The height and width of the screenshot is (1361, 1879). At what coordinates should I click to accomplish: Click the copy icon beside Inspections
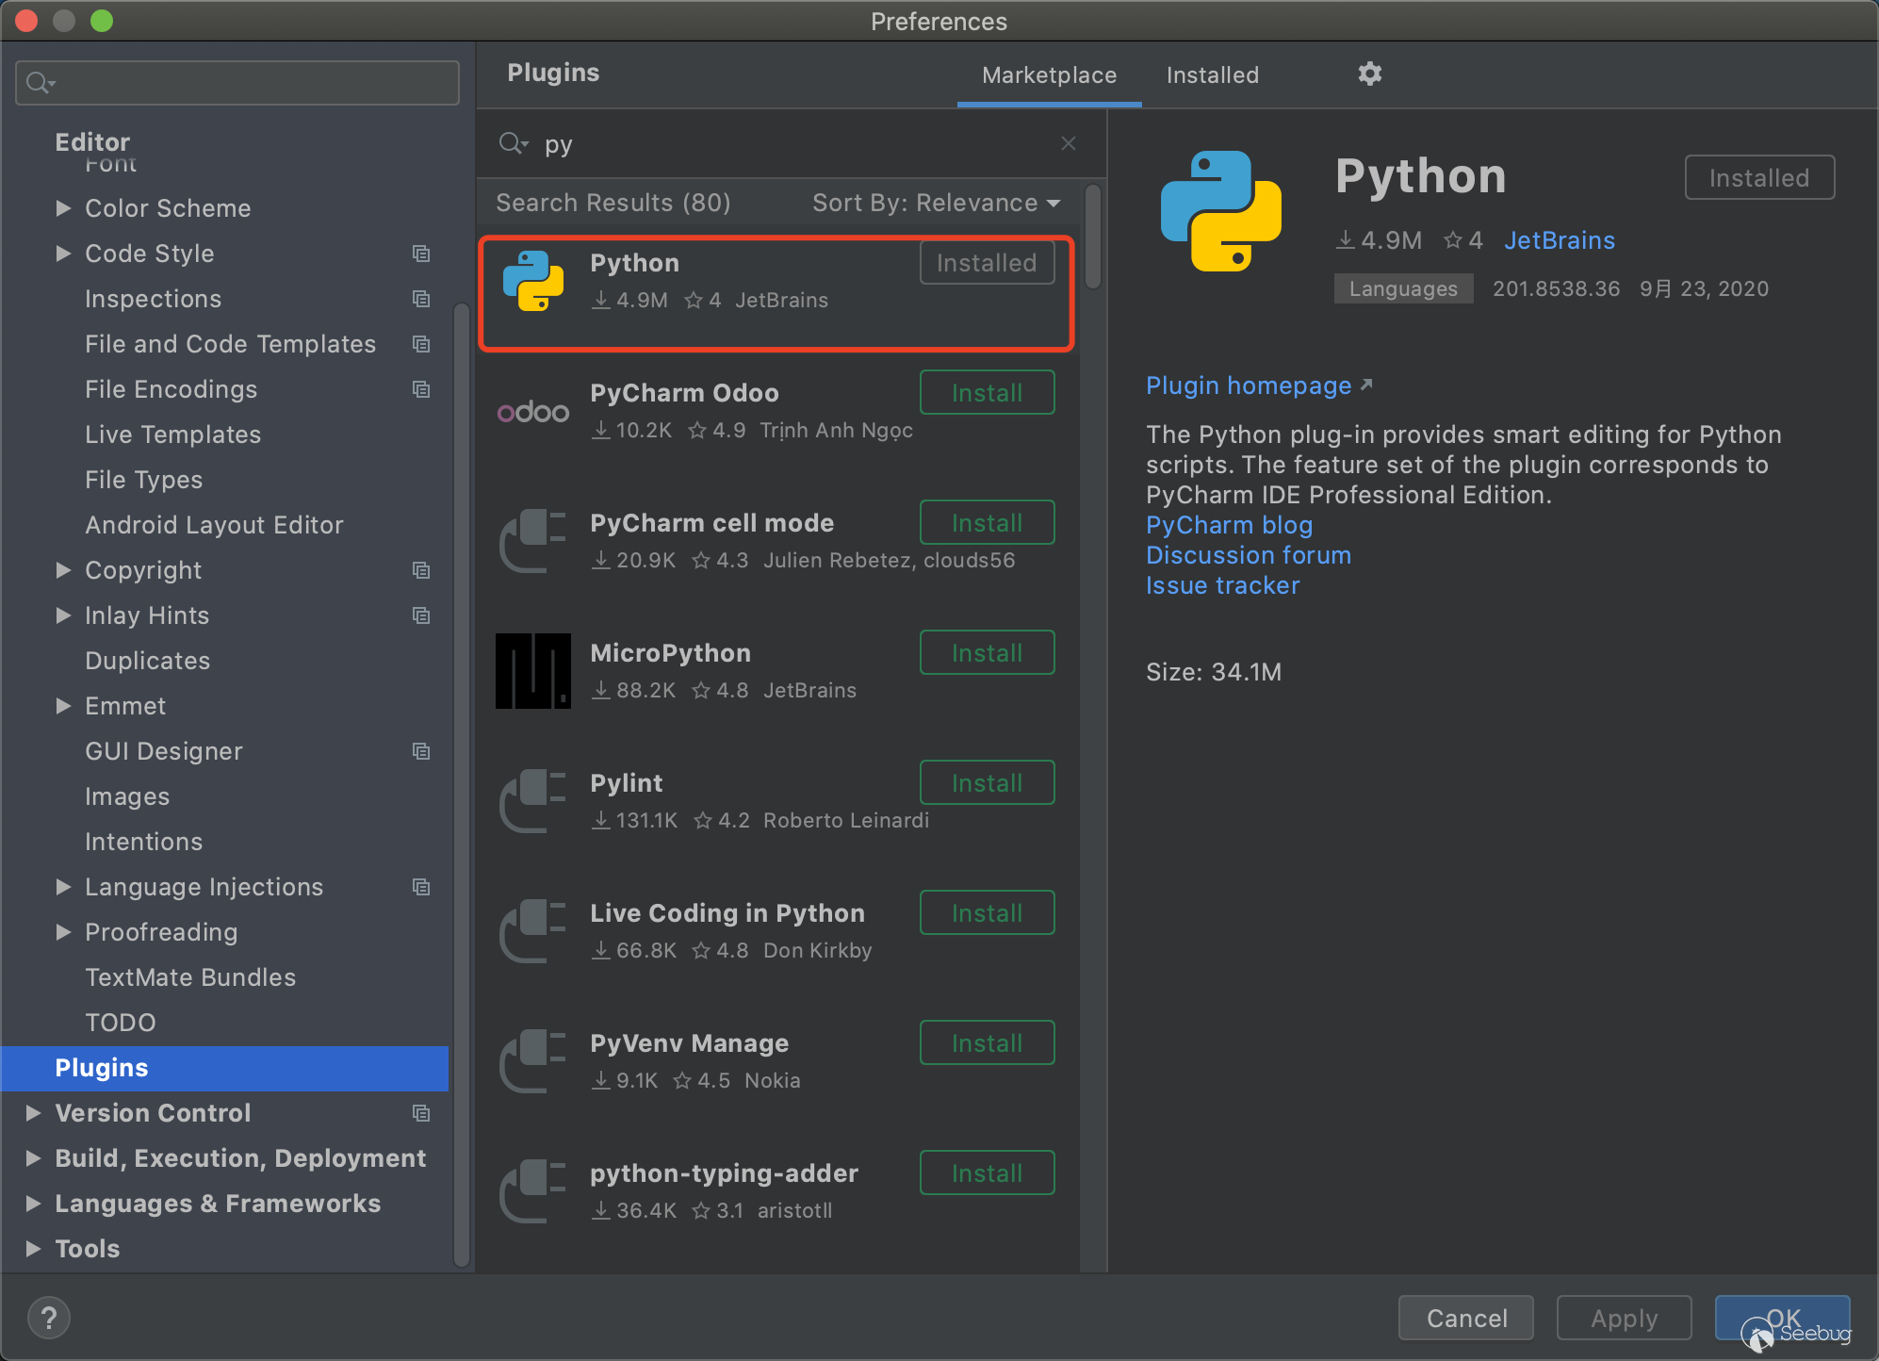click(x=421, y=299)
